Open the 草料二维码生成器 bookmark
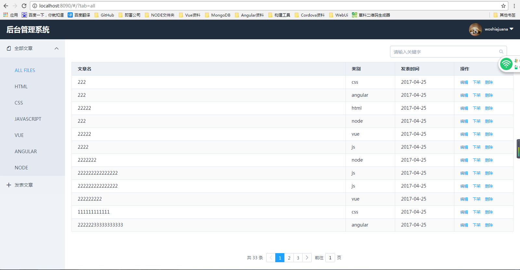The height and width of the screenshot is (270, 520). pos(371,15)
